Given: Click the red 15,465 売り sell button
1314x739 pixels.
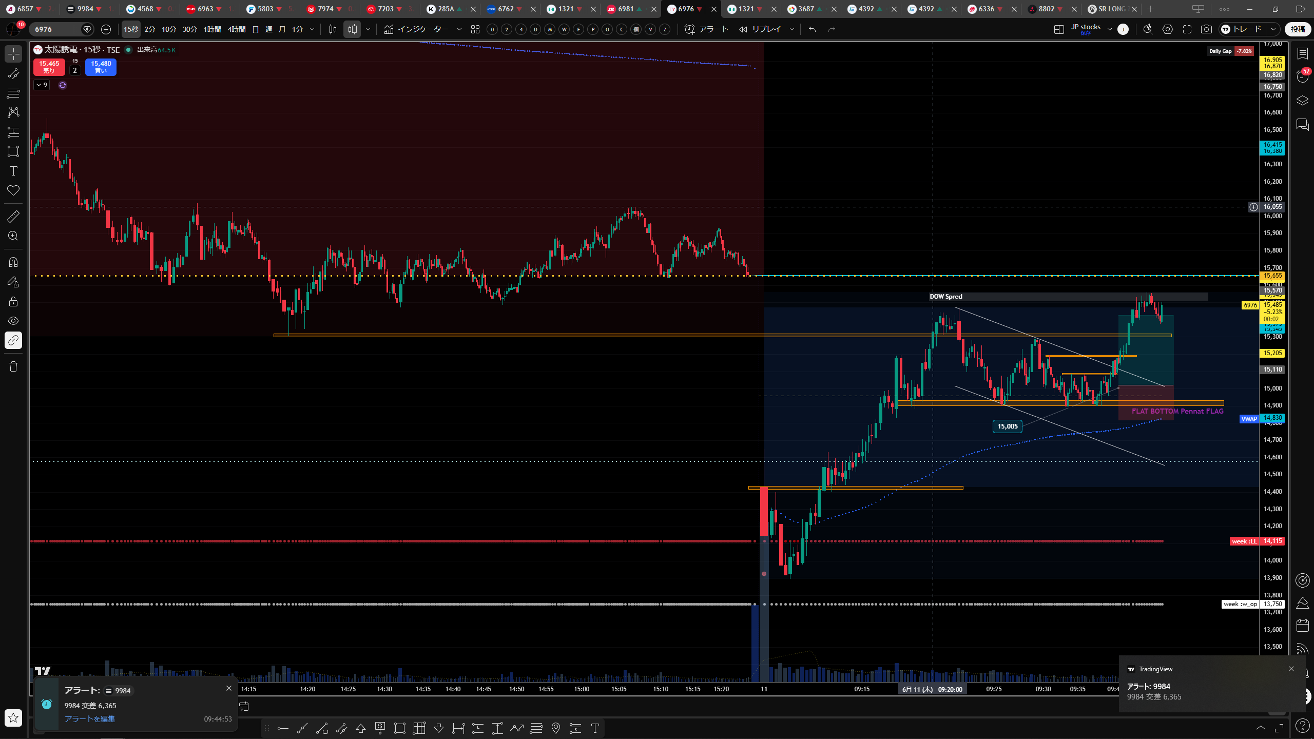Looking at the screenshot, I should (49, 67).
